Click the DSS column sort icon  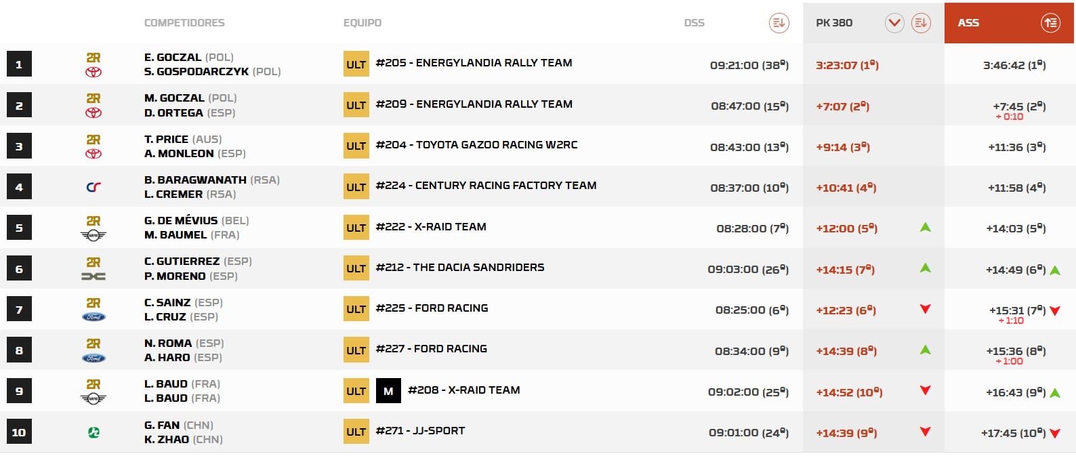pos(779,23)
